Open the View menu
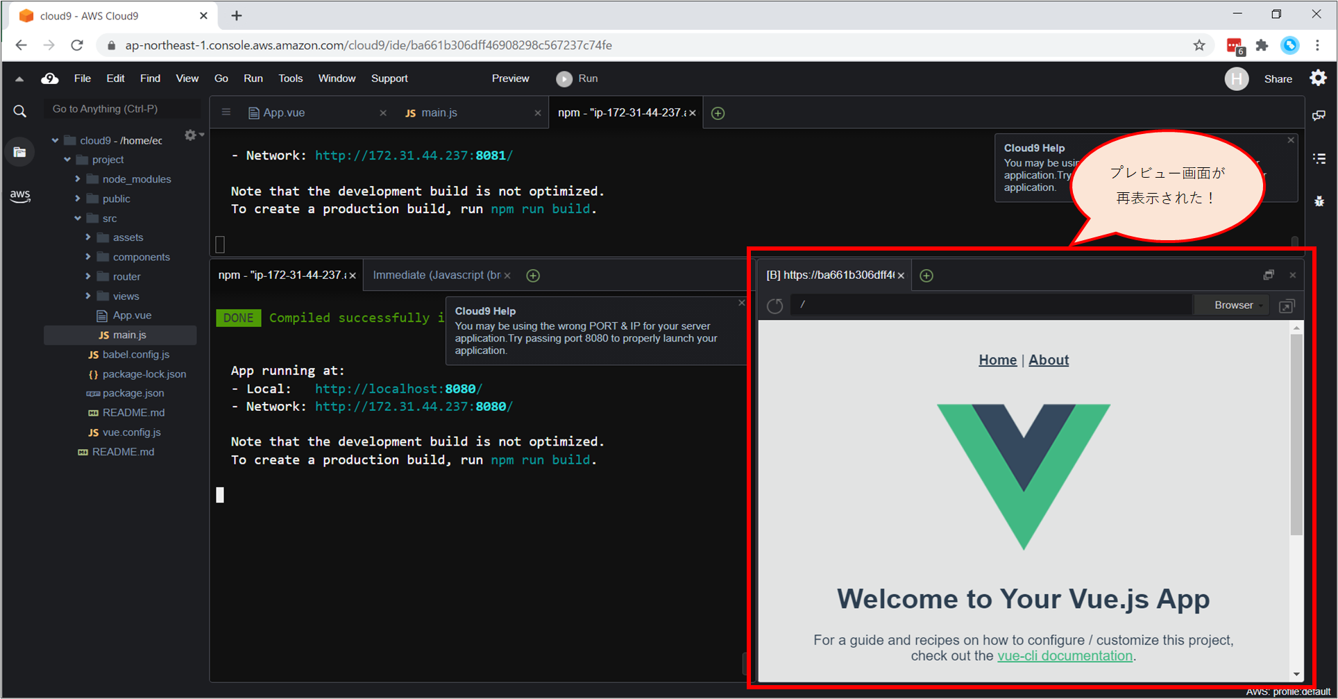Viewport: 1338px width, 699px height. click(187, 78)
